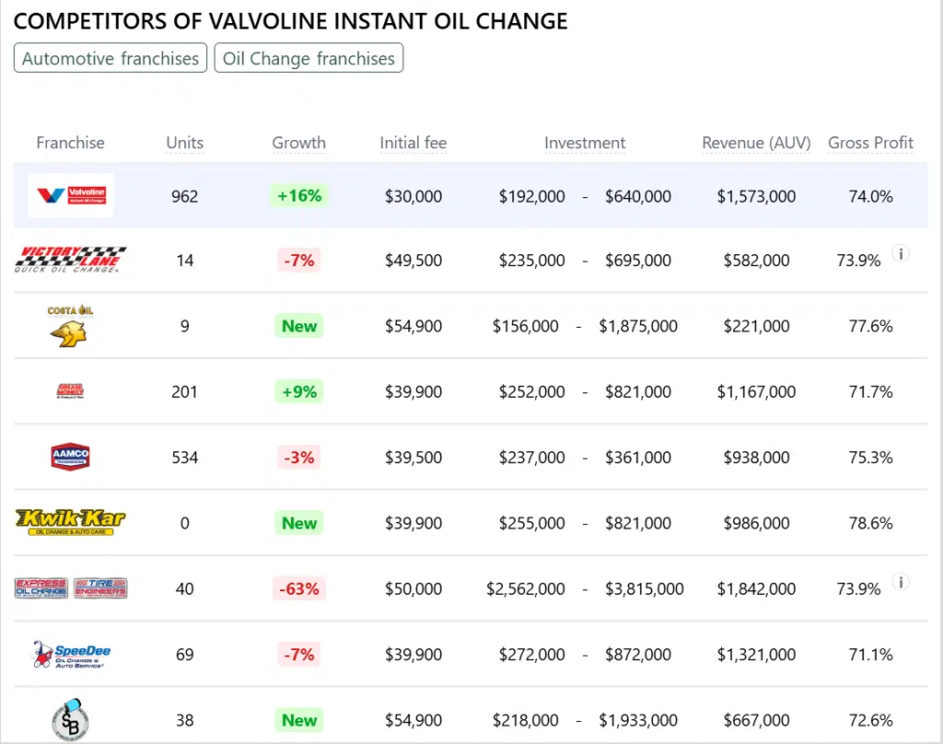Click the Investment column header
Screen dimensions: 943x744
[585, 143]
